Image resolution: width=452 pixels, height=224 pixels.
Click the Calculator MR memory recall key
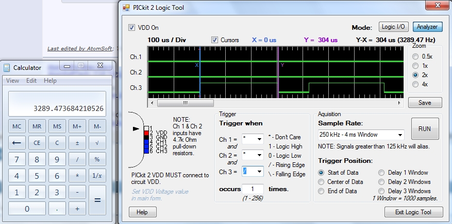37,126
